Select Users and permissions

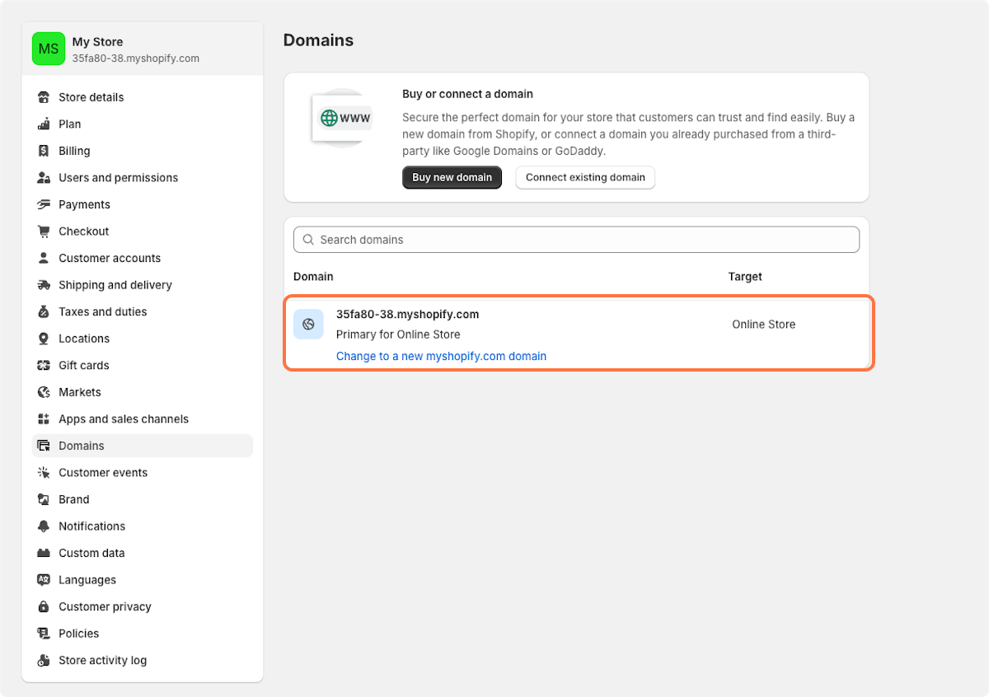[x=143, y=177]
